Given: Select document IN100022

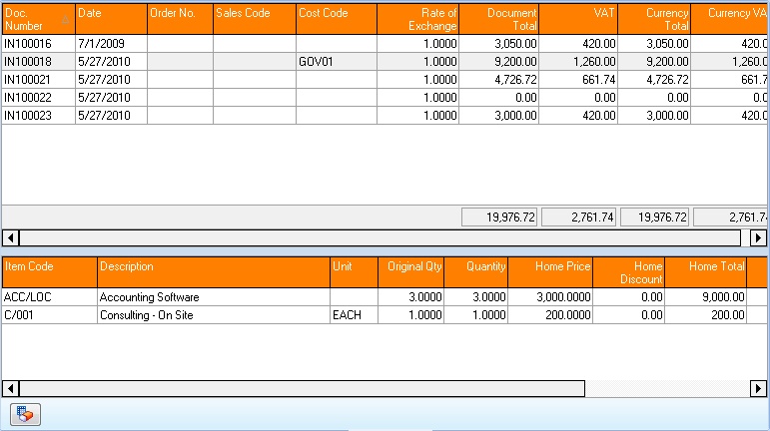Looking at the screenshot, I should (28, 98).
